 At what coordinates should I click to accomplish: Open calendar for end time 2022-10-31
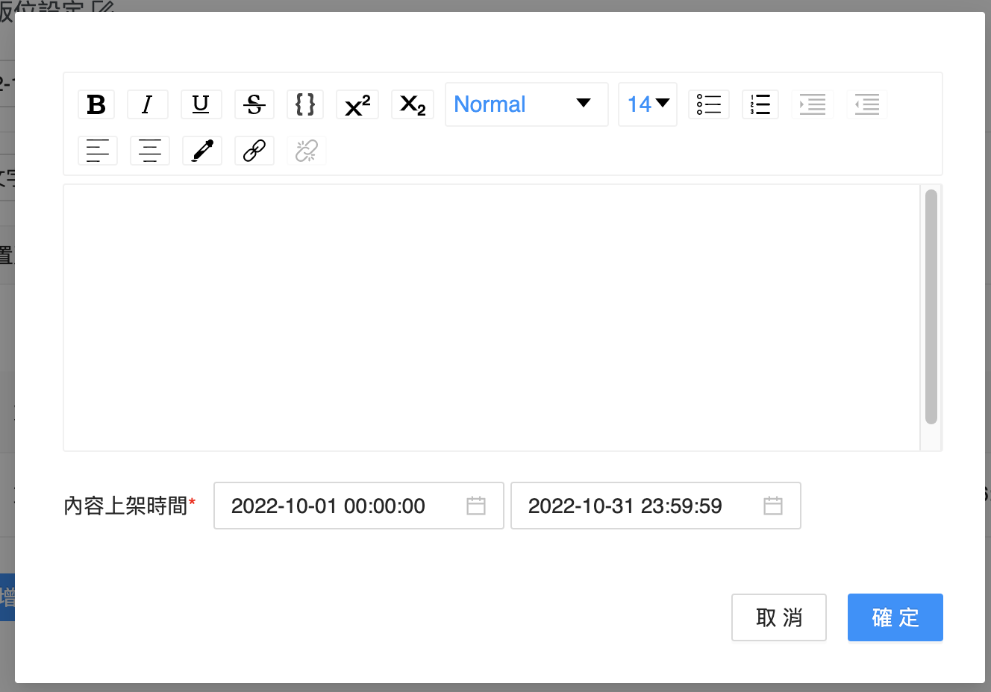click(x=773, y=506)
